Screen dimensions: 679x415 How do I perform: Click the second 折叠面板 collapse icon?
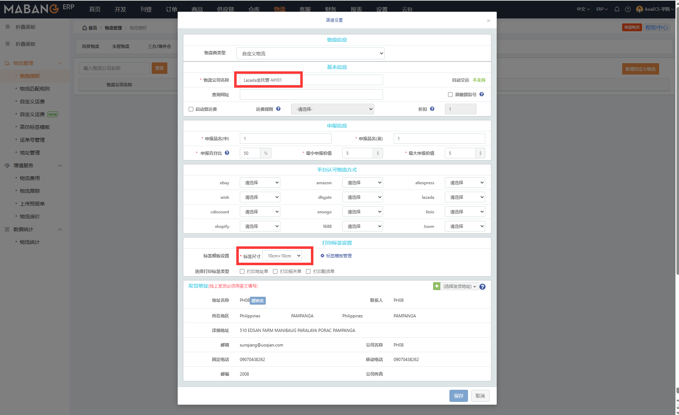coord(7,44)
